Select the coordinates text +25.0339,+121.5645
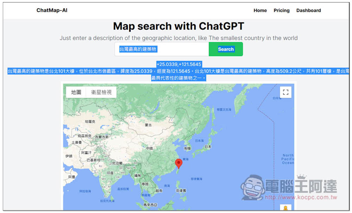 (179, 64)
